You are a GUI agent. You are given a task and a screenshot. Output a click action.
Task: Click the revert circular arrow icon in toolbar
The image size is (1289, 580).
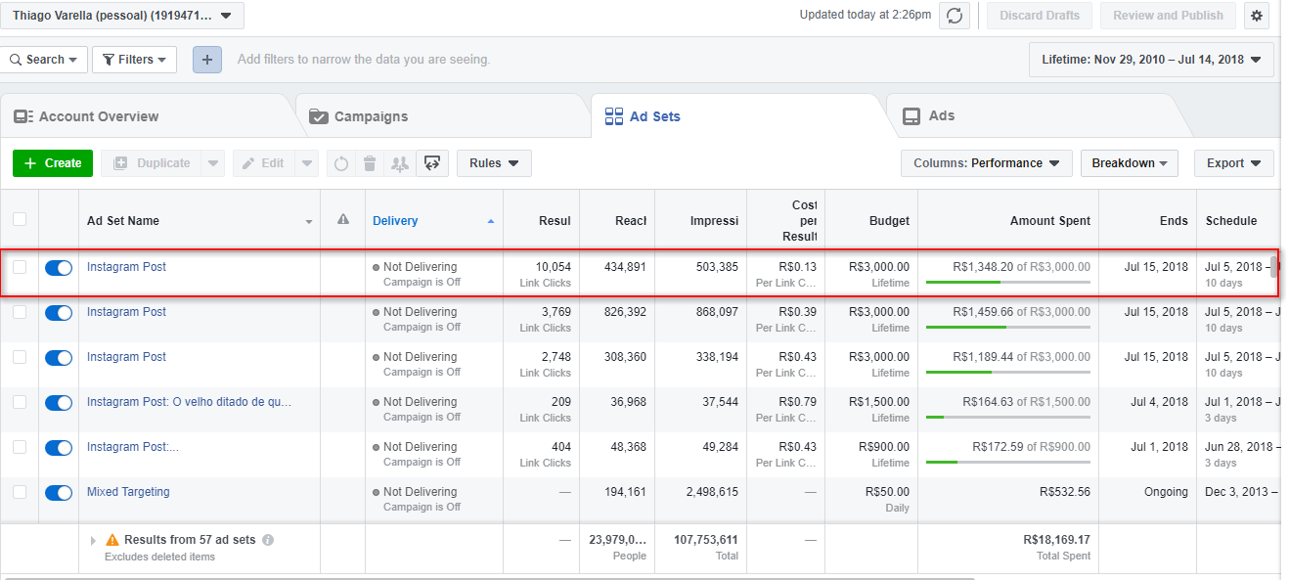pyautogui.click(x=340, y=163)
